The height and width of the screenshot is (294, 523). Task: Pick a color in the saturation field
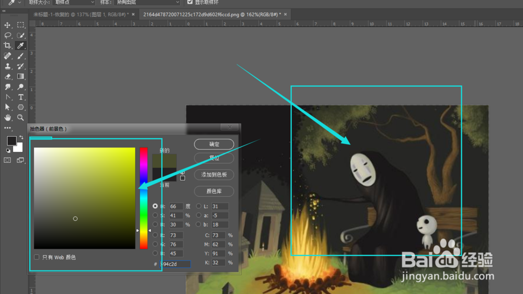click(84, 198)
